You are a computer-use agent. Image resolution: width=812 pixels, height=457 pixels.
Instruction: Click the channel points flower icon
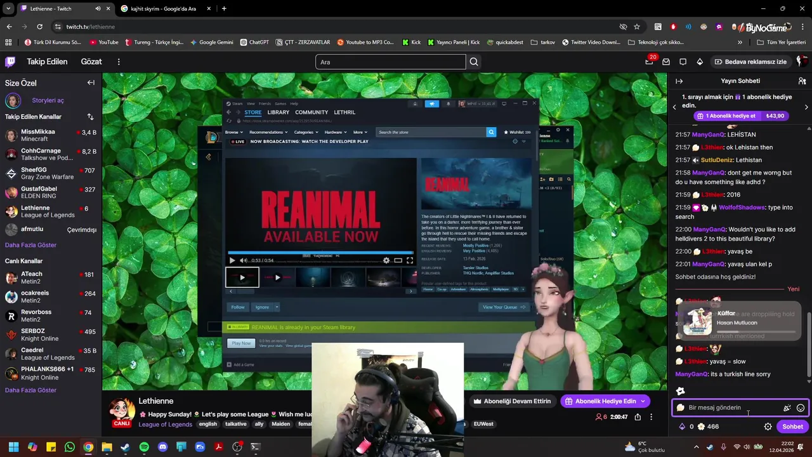pos(701,427)
